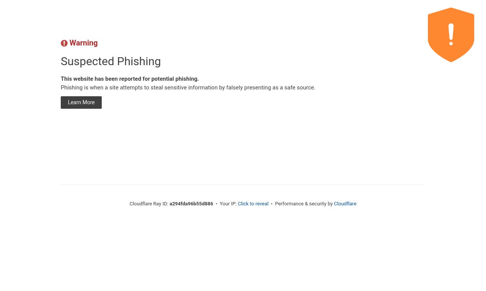Click the white exclamation mark inside shield
The width and height of the screenshot is (486, 291).
[x=451, y=34]
